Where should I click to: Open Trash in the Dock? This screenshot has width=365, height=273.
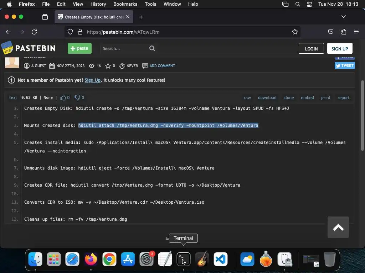click(x=330, y=259)
